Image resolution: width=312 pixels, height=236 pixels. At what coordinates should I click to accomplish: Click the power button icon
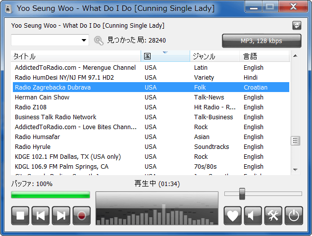point(294,216)
